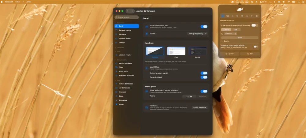Open the Wi-Fi status icon
This screenshot has width=306, height=138.
[289, 2]
